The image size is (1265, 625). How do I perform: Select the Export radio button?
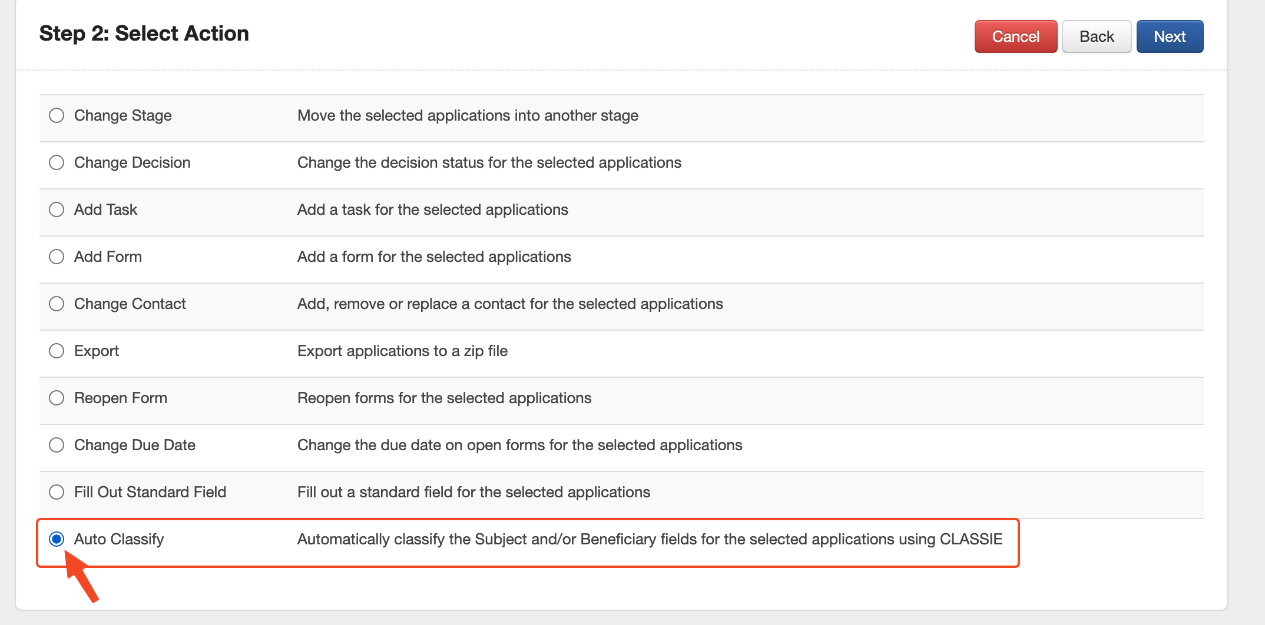[57, 351]
